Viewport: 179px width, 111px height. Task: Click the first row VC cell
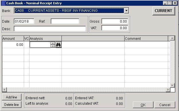tap(27, 45)
